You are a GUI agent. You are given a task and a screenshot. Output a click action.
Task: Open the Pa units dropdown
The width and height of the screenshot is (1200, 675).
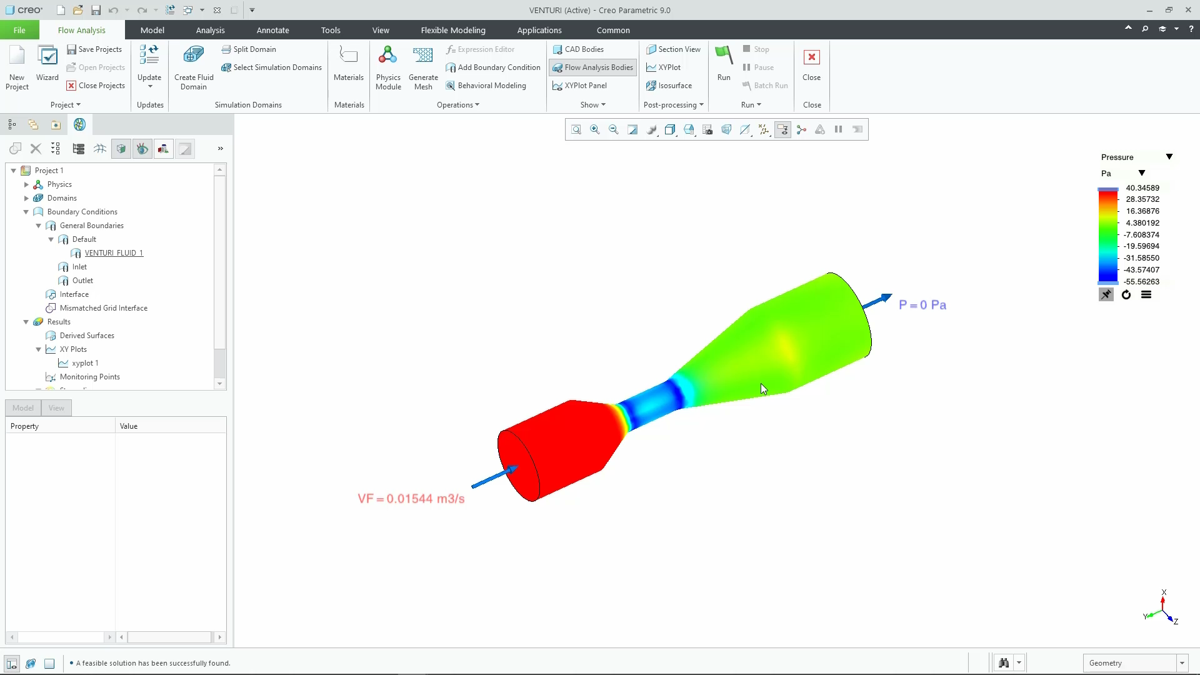[x=1141, y=173]
